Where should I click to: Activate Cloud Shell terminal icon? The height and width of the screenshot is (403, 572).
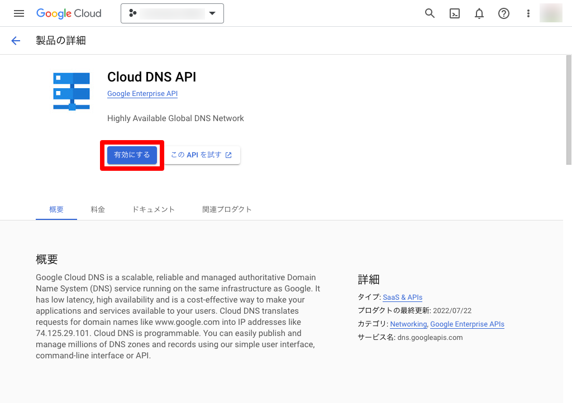coord(455,13)
